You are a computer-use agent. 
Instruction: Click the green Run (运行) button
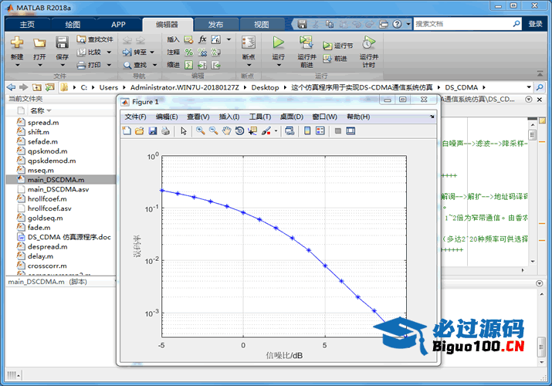(x=279, y=42)
